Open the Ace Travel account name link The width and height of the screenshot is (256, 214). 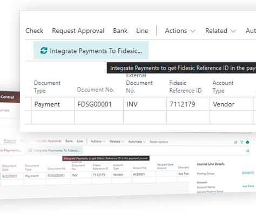coord(248,186)
